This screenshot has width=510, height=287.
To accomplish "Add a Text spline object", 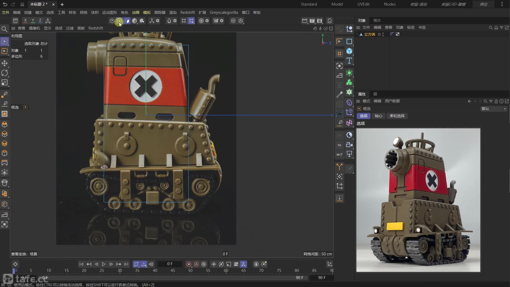I will click(x=349, y=61).
